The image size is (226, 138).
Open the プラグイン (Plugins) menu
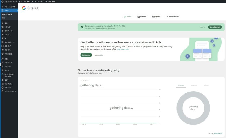[8, 63]
